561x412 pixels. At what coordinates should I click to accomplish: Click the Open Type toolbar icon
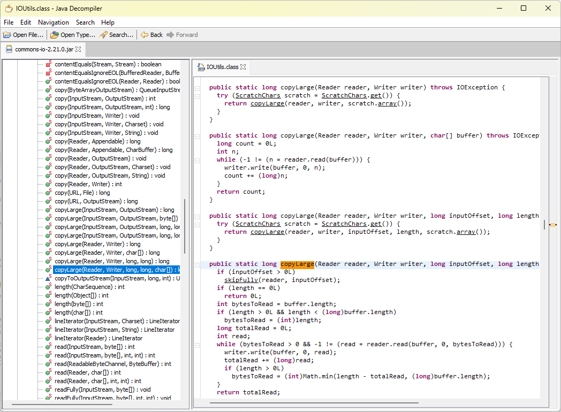(x=55, y=35)
